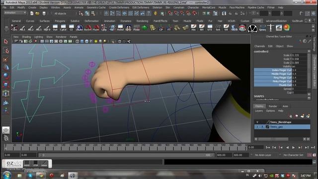The image size is (318, 179).
Task: Select the Index Finger Curl attribute
Action: pos(273,70)
